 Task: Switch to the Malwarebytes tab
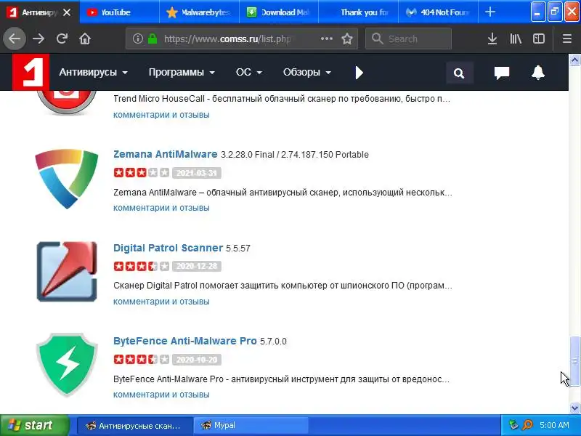[199, 12]
